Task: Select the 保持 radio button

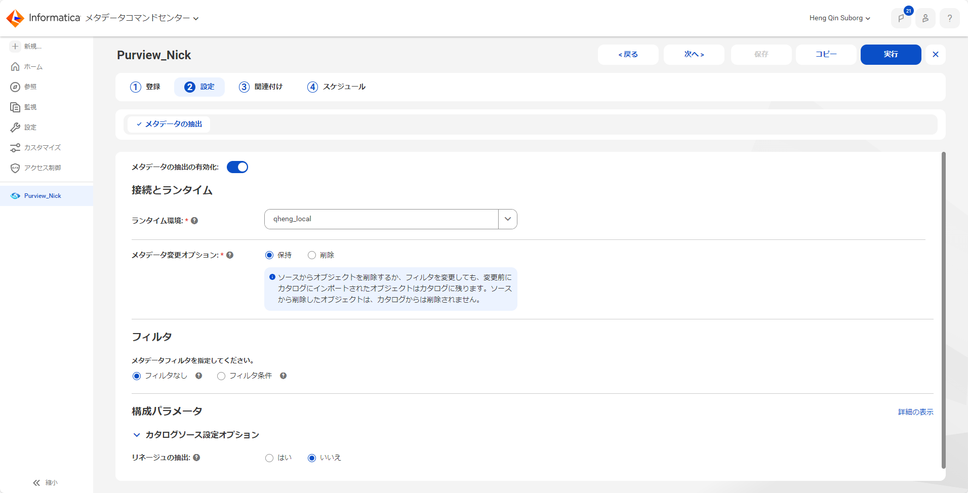Action: point(269,255)
